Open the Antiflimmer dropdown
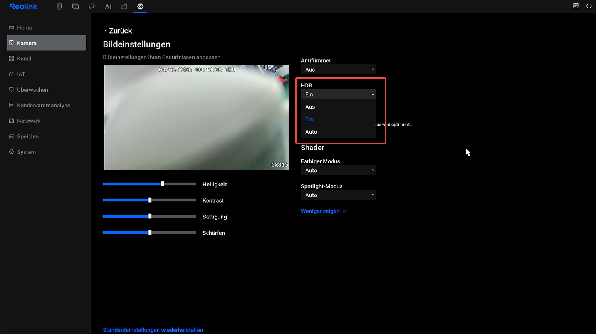Screen dimensions: 596x334 point(338,69)
